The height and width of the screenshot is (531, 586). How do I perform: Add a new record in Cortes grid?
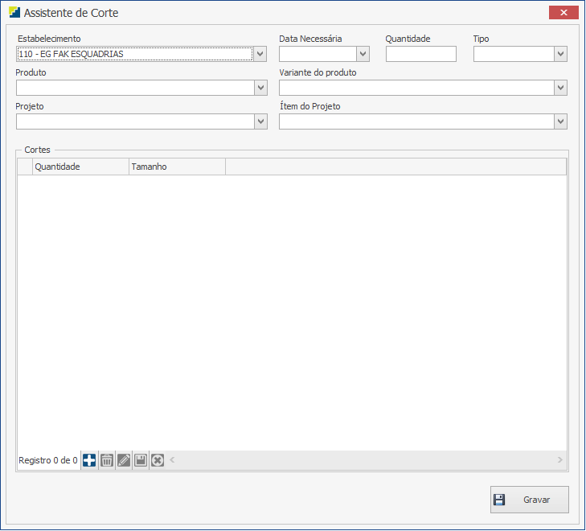[x=89, y=460]
